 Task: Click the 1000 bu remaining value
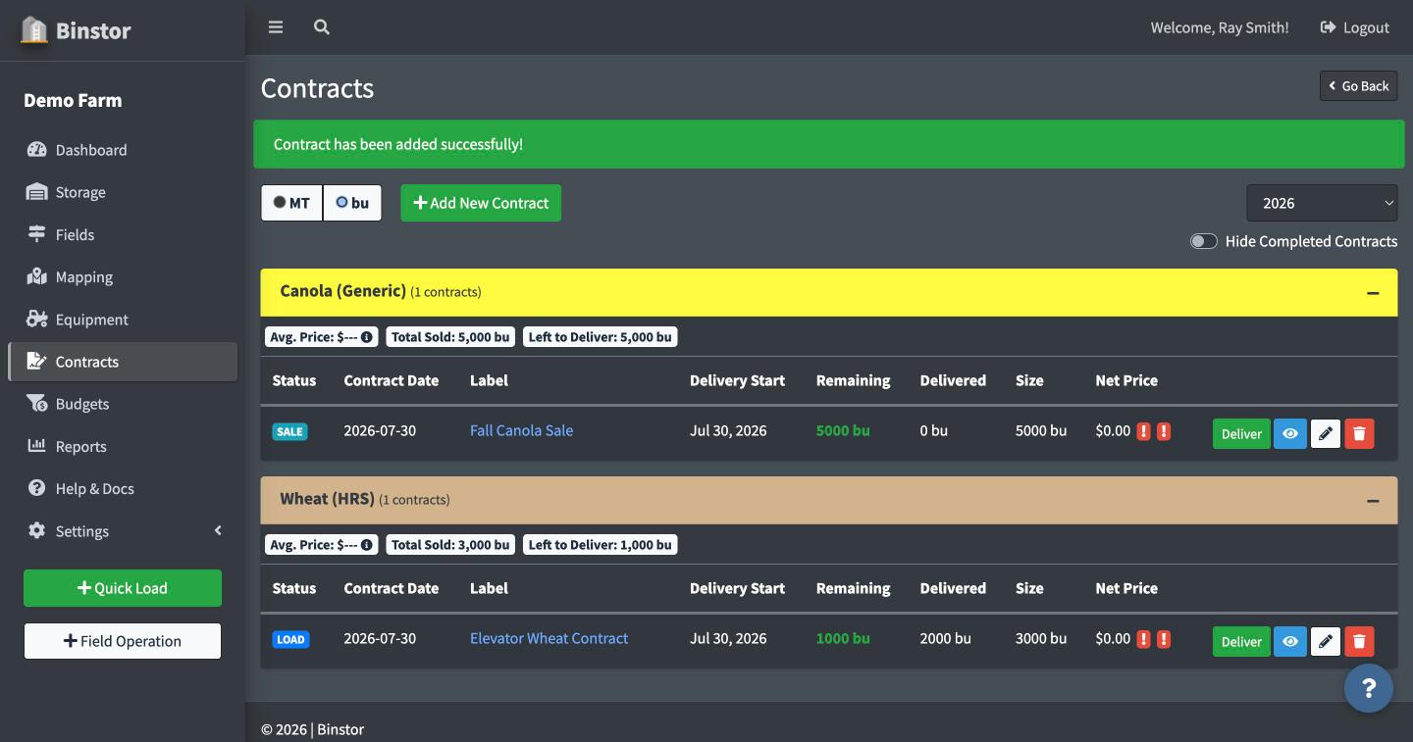pyautogui.click(x=843, y=638)
